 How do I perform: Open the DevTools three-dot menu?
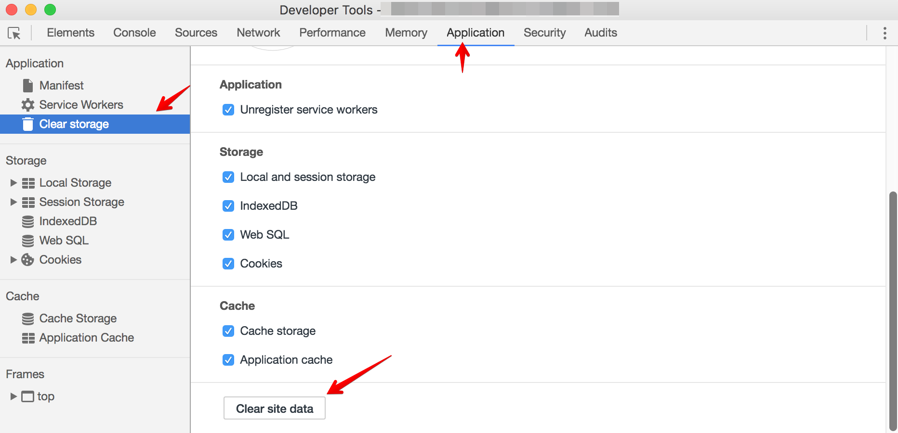pos(885,33)
